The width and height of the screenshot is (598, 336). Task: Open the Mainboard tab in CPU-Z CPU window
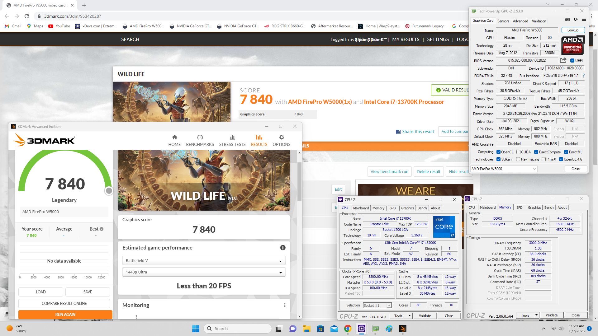[361, 208]
